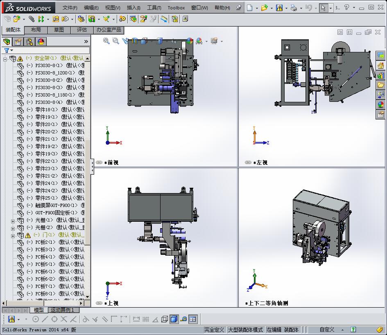This screenshot has height=335, width=387.
Task: Click the New Motion Study gears icon
Action: coord(122,19)
